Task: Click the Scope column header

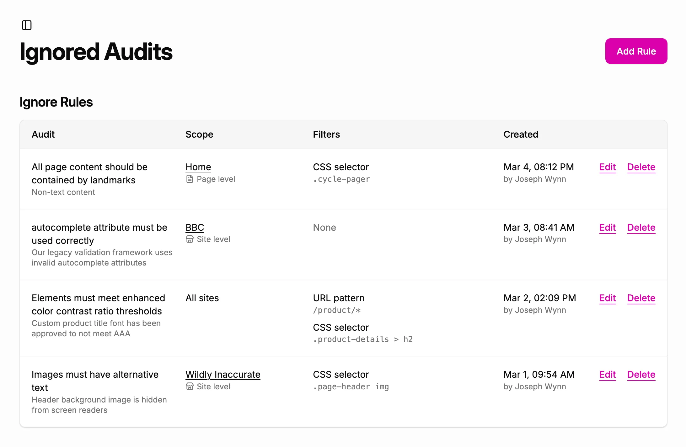Action: click(199, 134)
